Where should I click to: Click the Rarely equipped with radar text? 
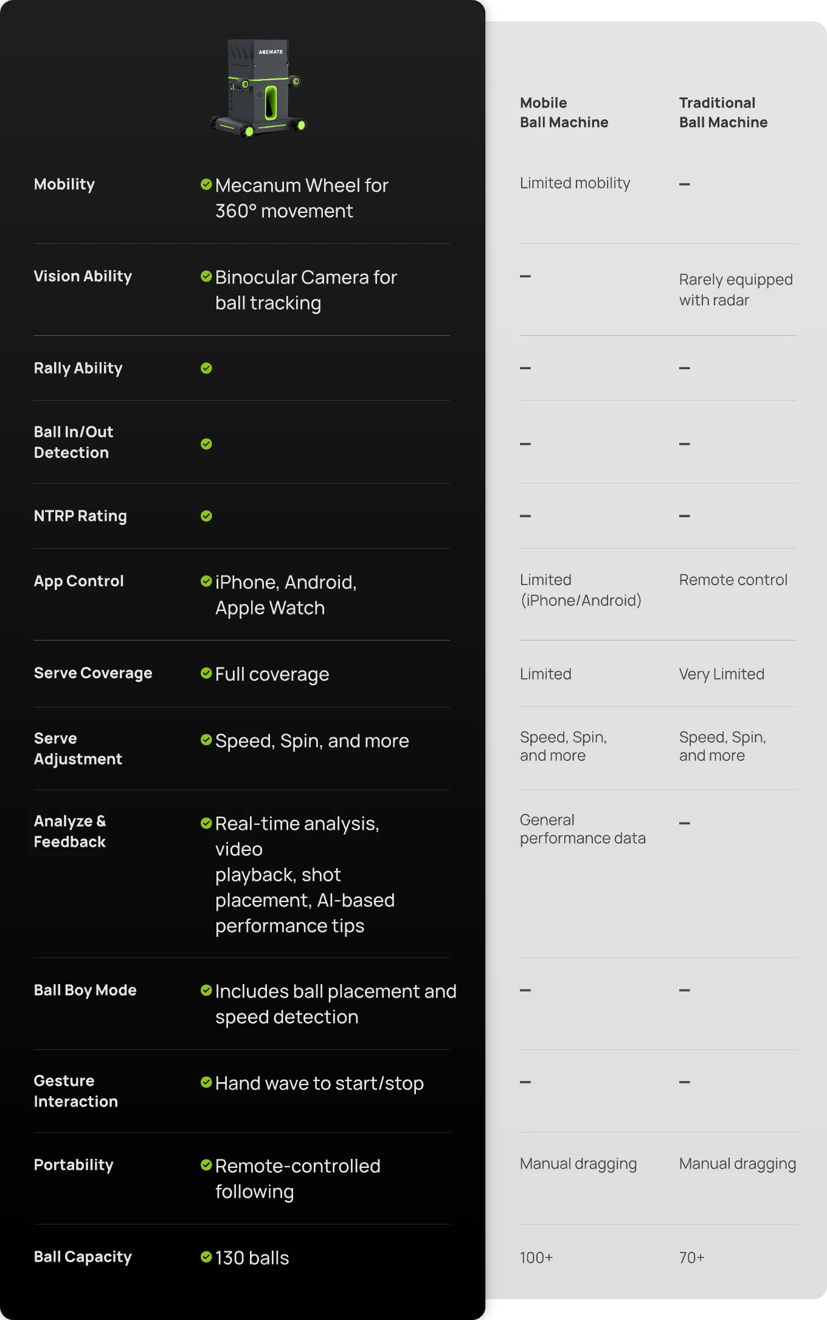click(x=736, y=290)
